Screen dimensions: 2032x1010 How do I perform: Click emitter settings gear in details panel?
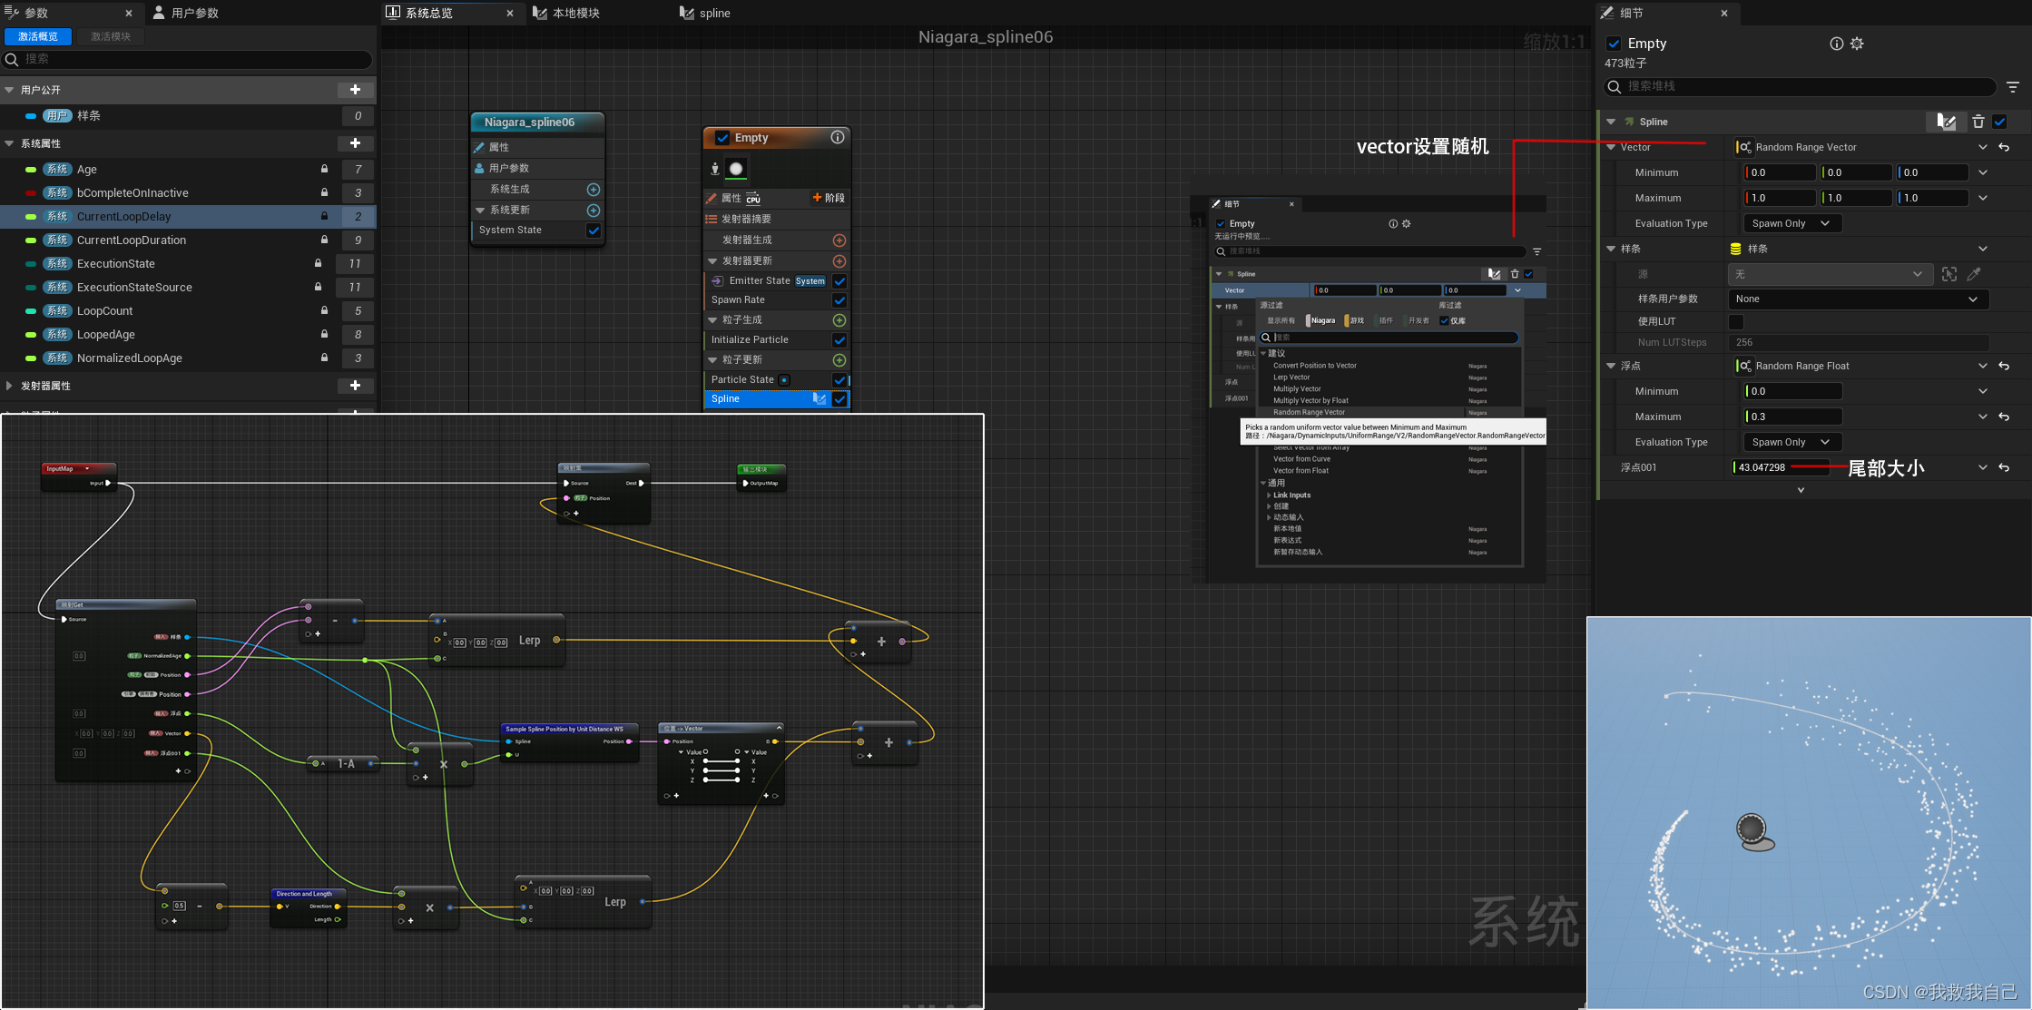click(x=1857, y=44)
